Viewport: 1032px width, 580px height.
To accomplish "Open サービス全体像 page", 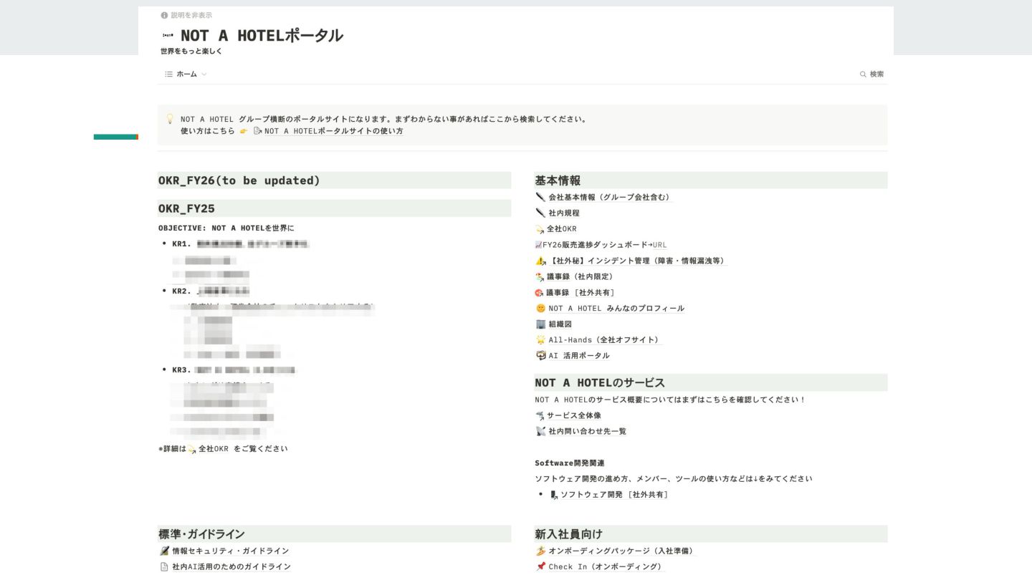I will 573,415.
